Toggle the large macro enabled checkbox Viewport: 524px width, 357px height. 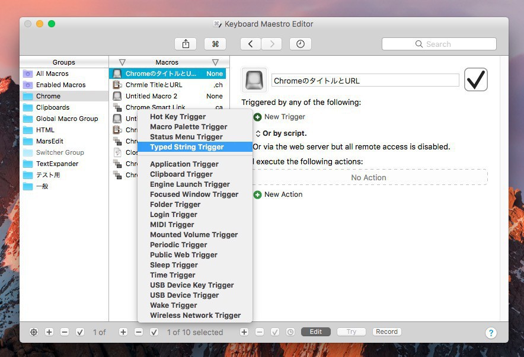476,79
